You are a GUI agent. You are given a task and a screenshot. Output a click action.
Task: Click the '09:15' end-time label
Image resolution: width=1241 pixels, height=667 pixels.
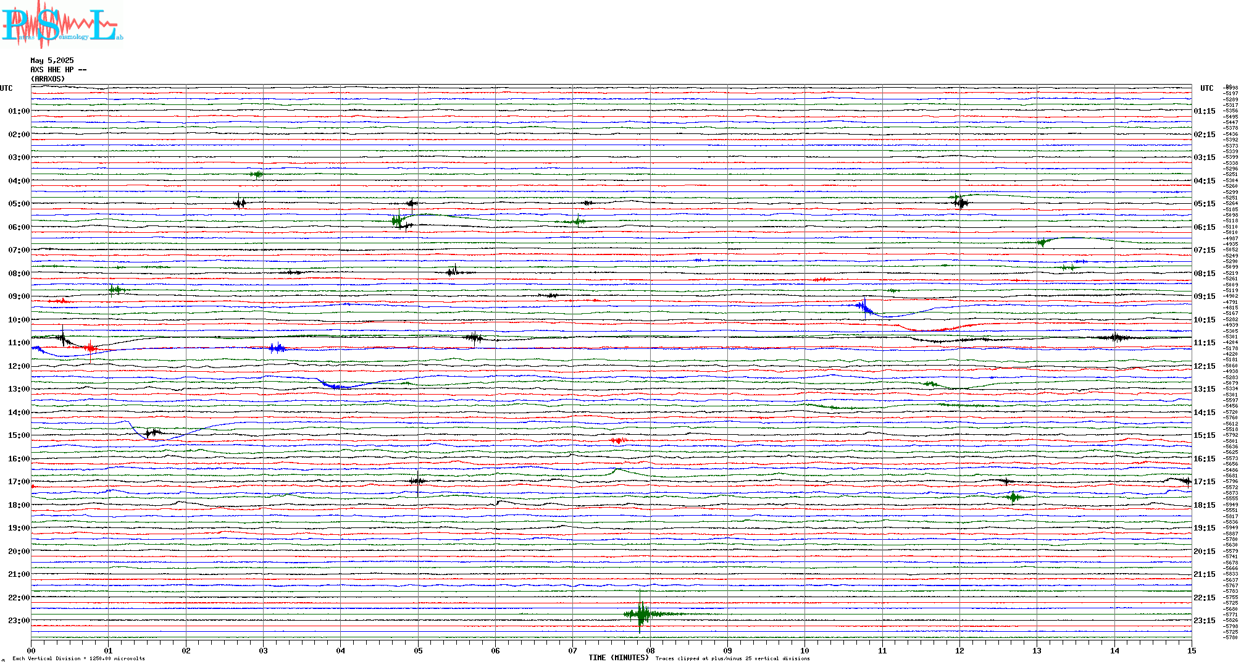[x=1205, y=296]
